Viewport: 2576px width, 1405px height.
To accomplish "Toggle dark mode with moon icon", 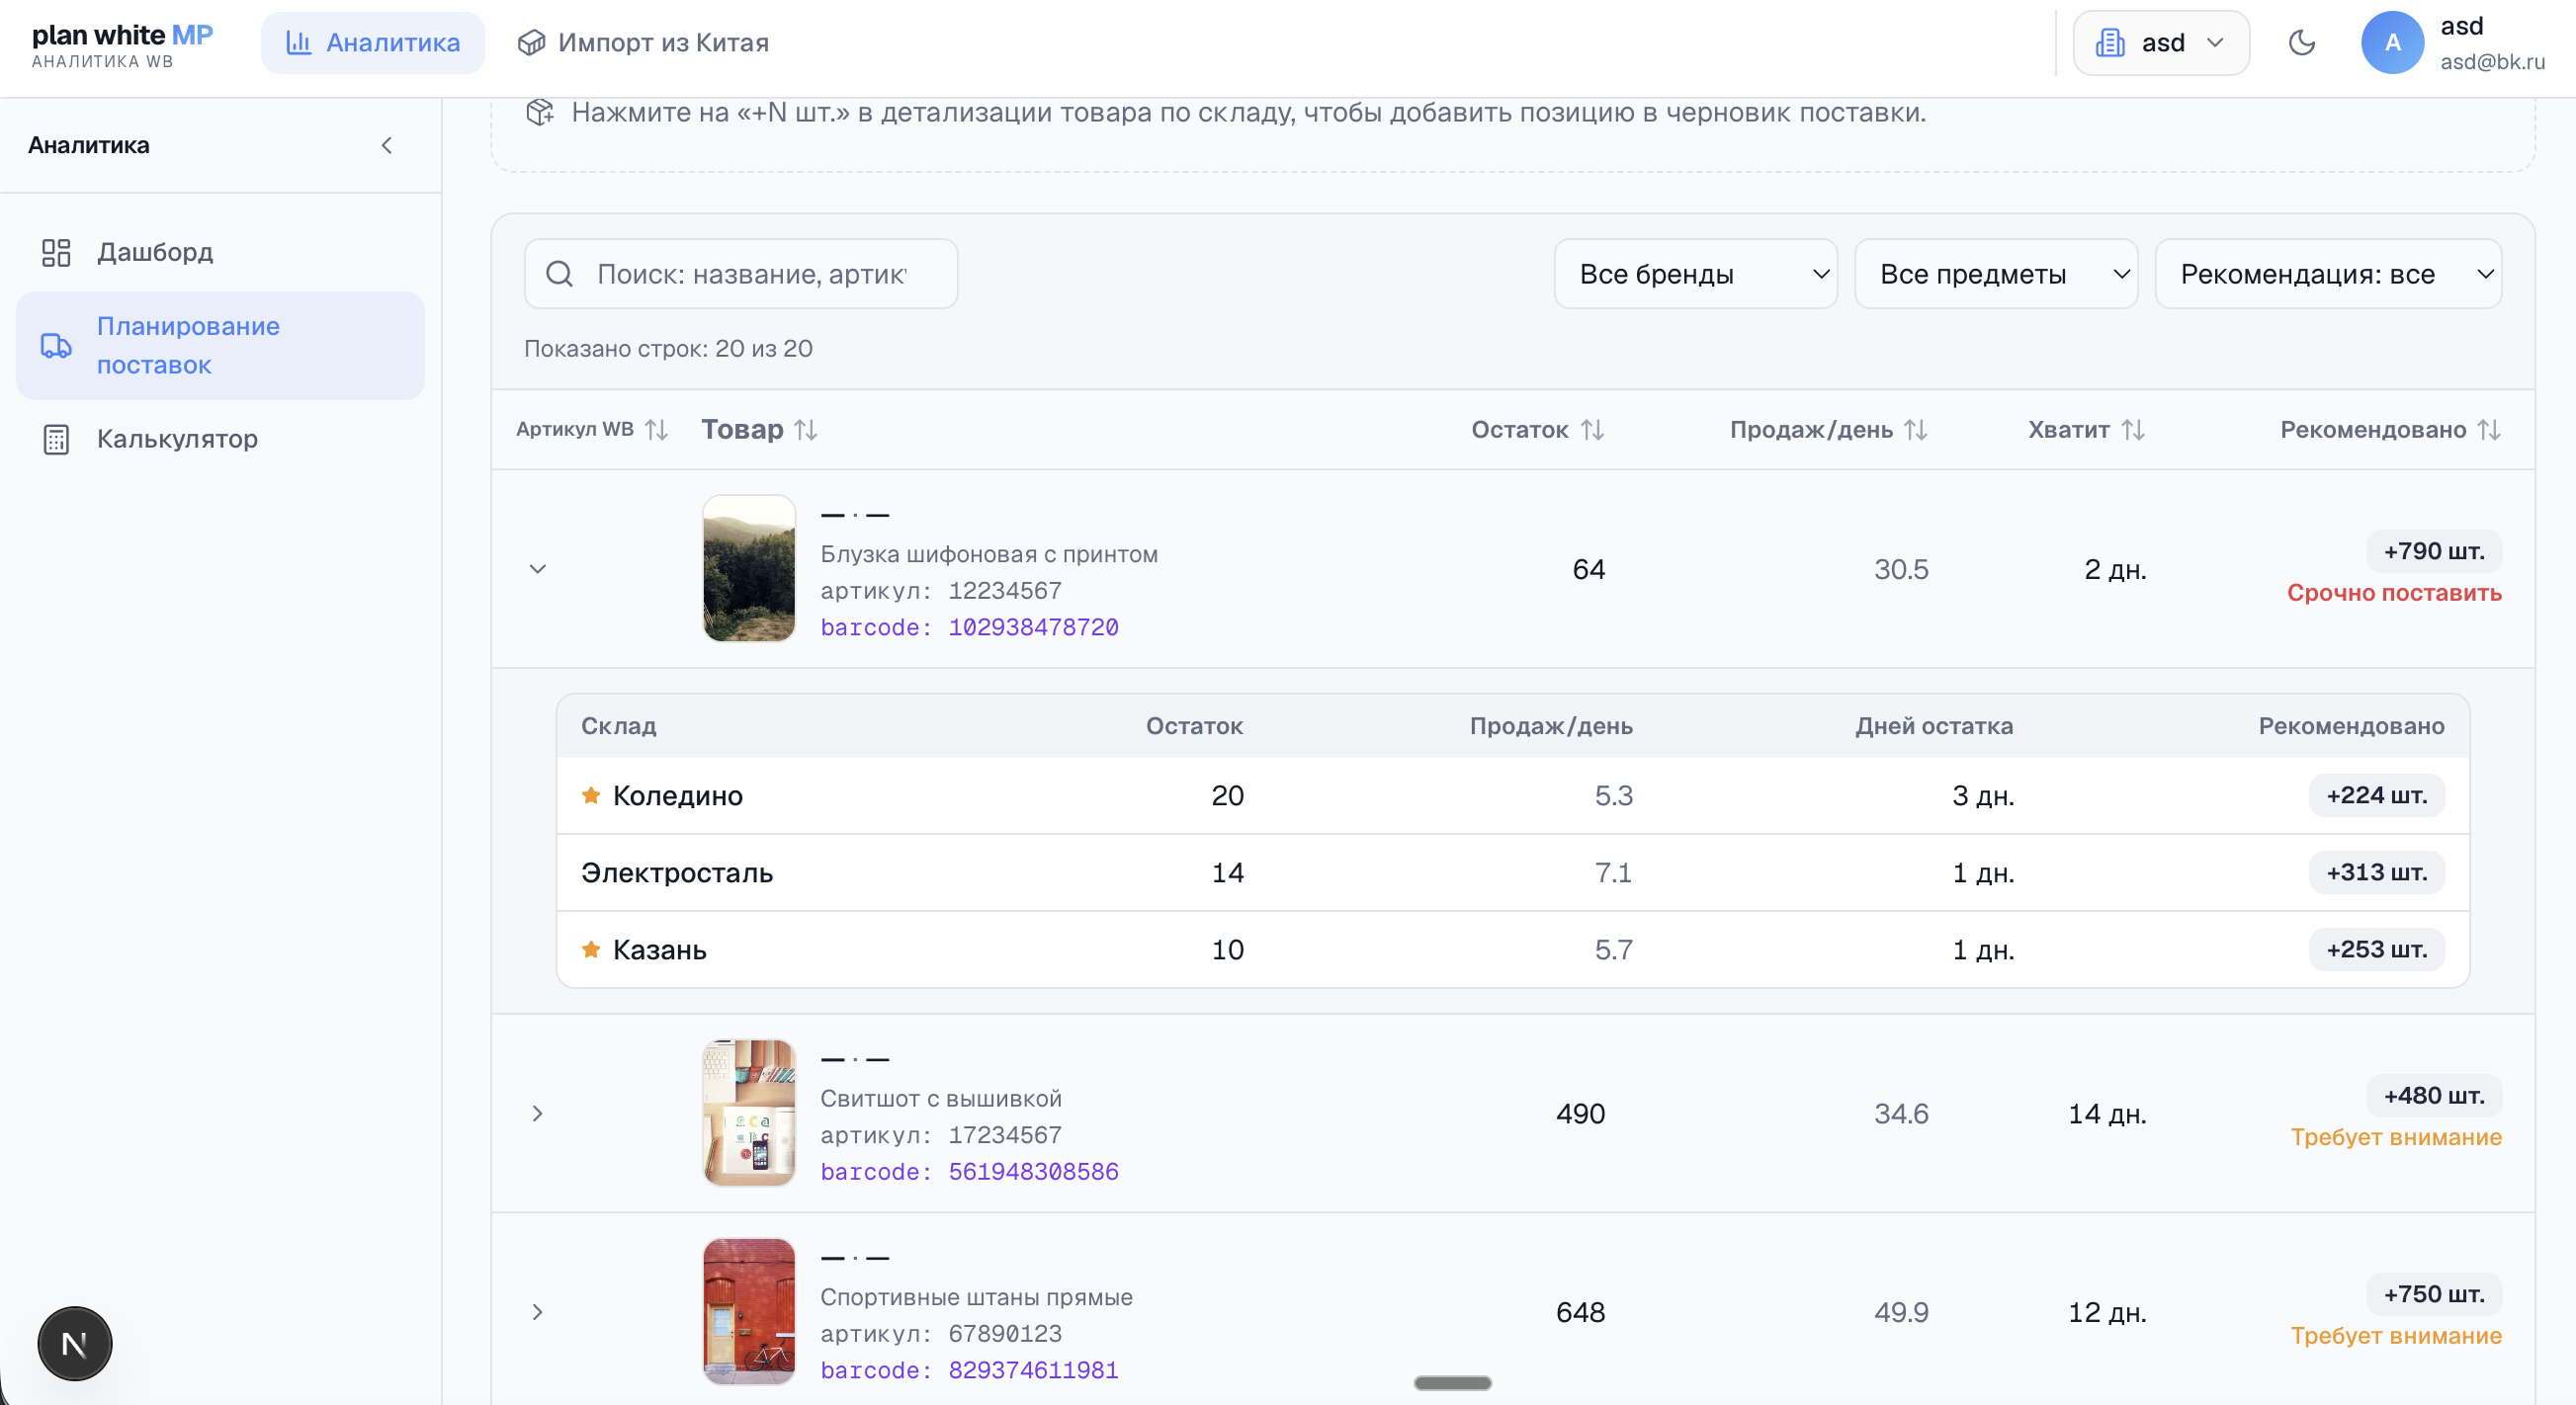I will click(2301, 42).
